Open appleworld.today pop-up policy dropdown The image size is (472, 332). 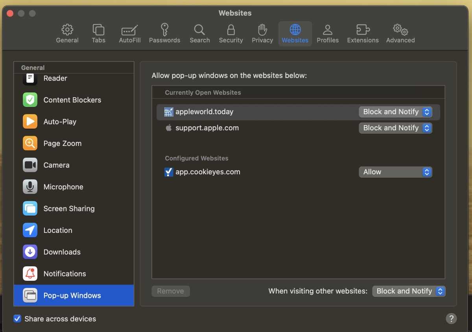[x=395, y=112]
